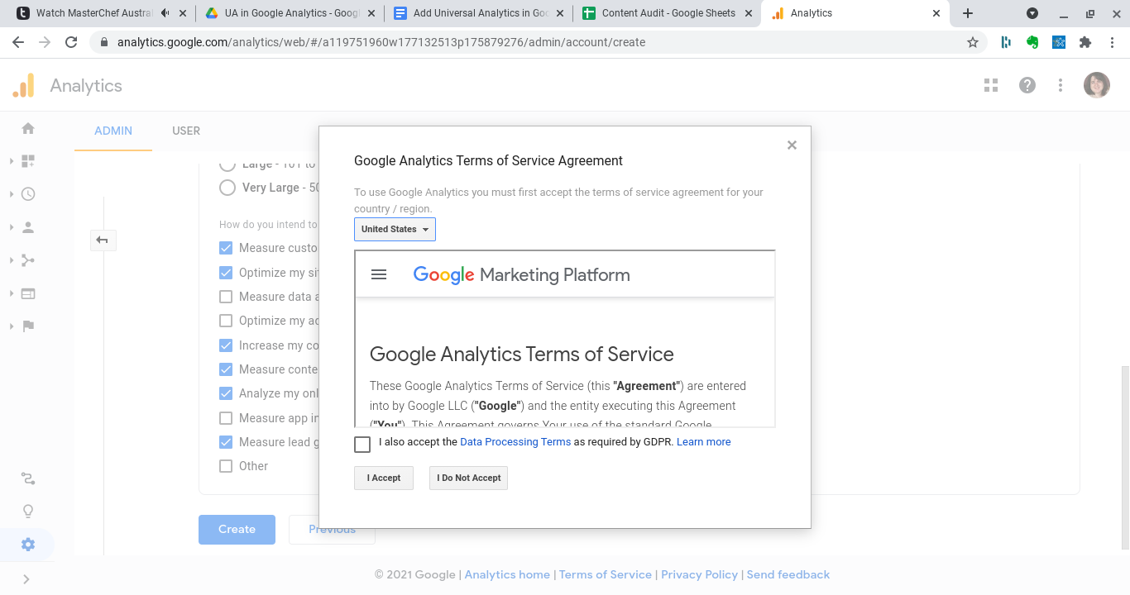Screen dimensions: 1130x595
Task: Open the Analytics home footer link
Action: (507, 574)
